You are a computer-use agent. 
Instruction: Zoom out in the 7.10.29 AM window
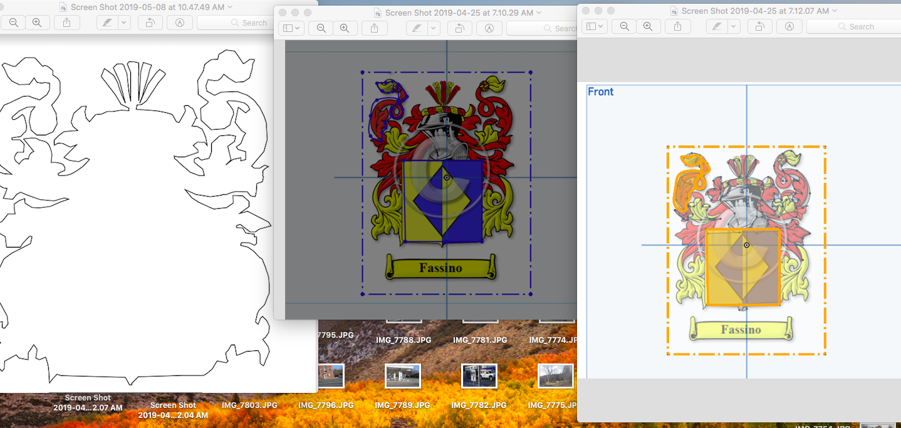321,28
